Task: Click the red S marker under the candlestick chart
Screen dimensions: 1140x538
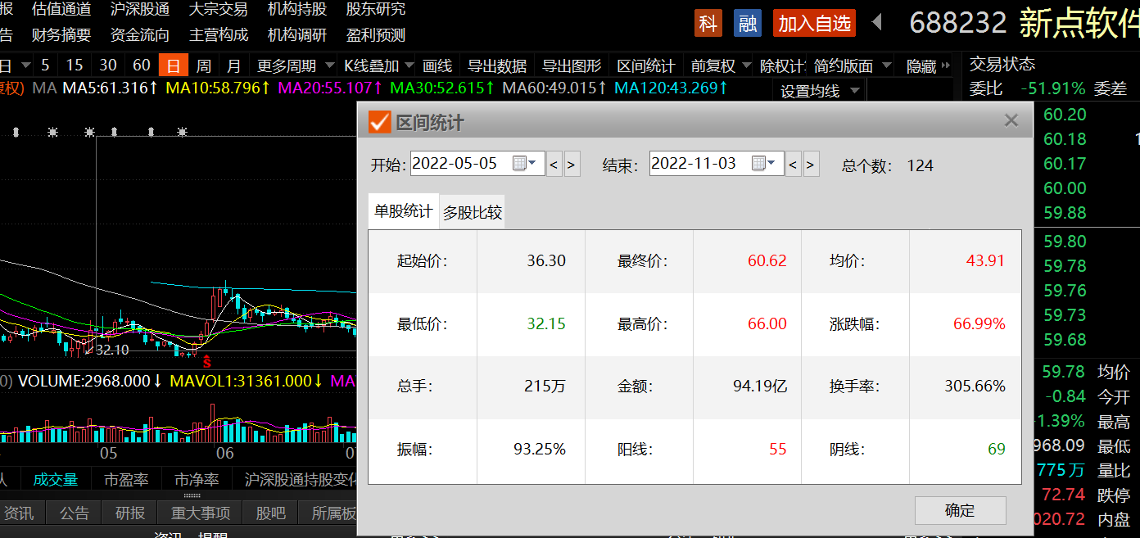Action: tap(207, 360)
